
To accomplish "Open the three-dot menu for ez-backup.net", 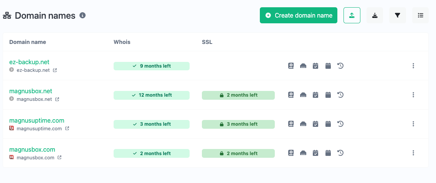I will click(x=413, y=66).
